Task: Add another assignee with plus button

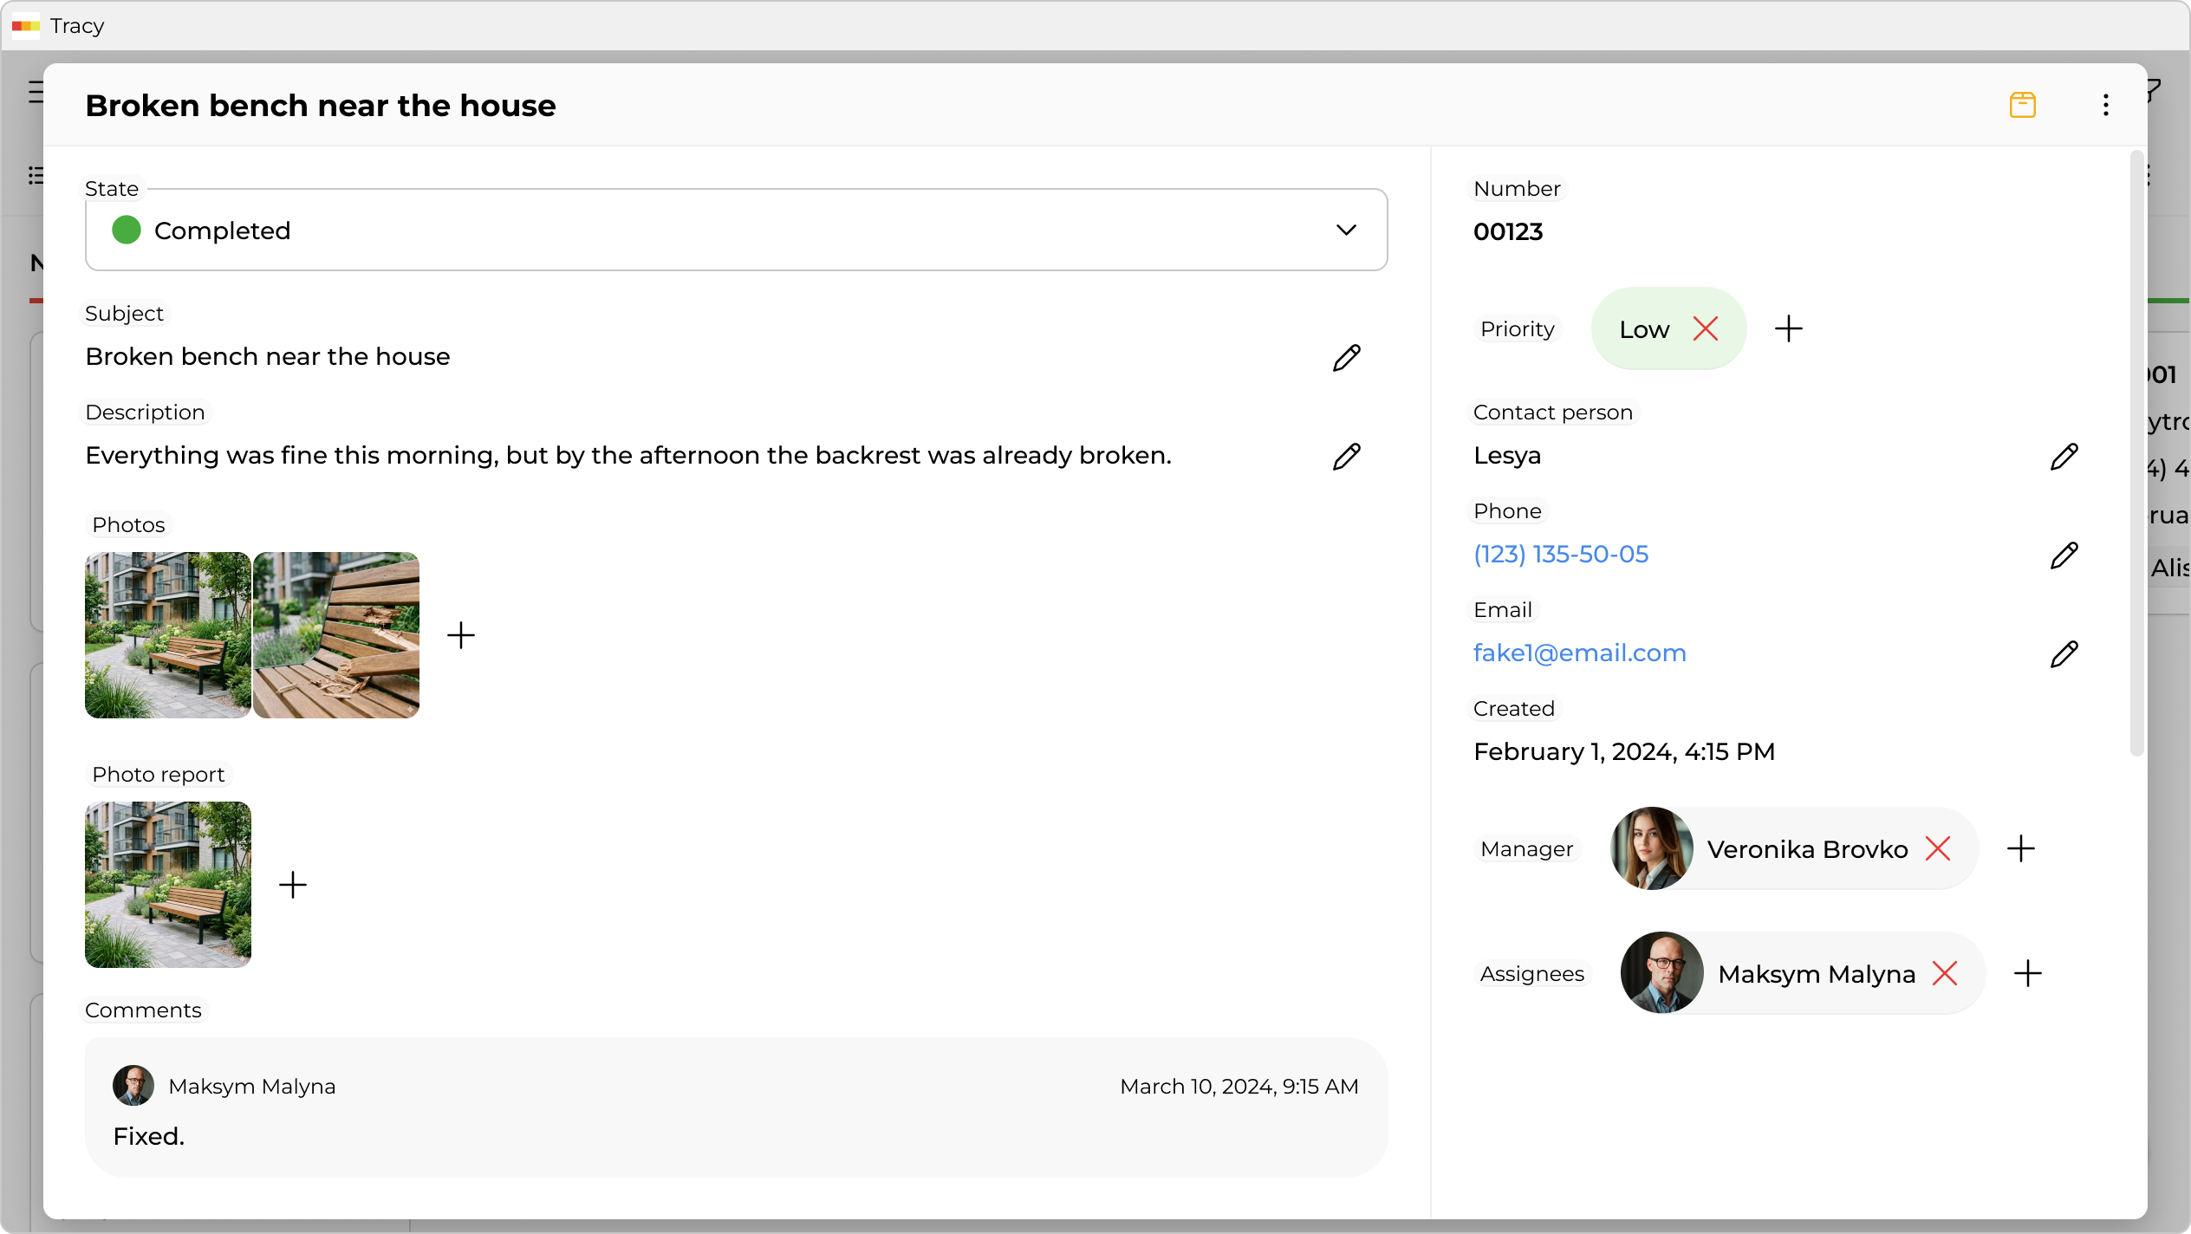Action: pyautogui.click(x=2027, y=973)
